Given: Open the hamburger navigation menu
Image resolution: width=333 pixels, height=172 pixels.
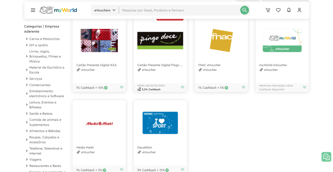Looking at the screenshot, I should [33, 10].
